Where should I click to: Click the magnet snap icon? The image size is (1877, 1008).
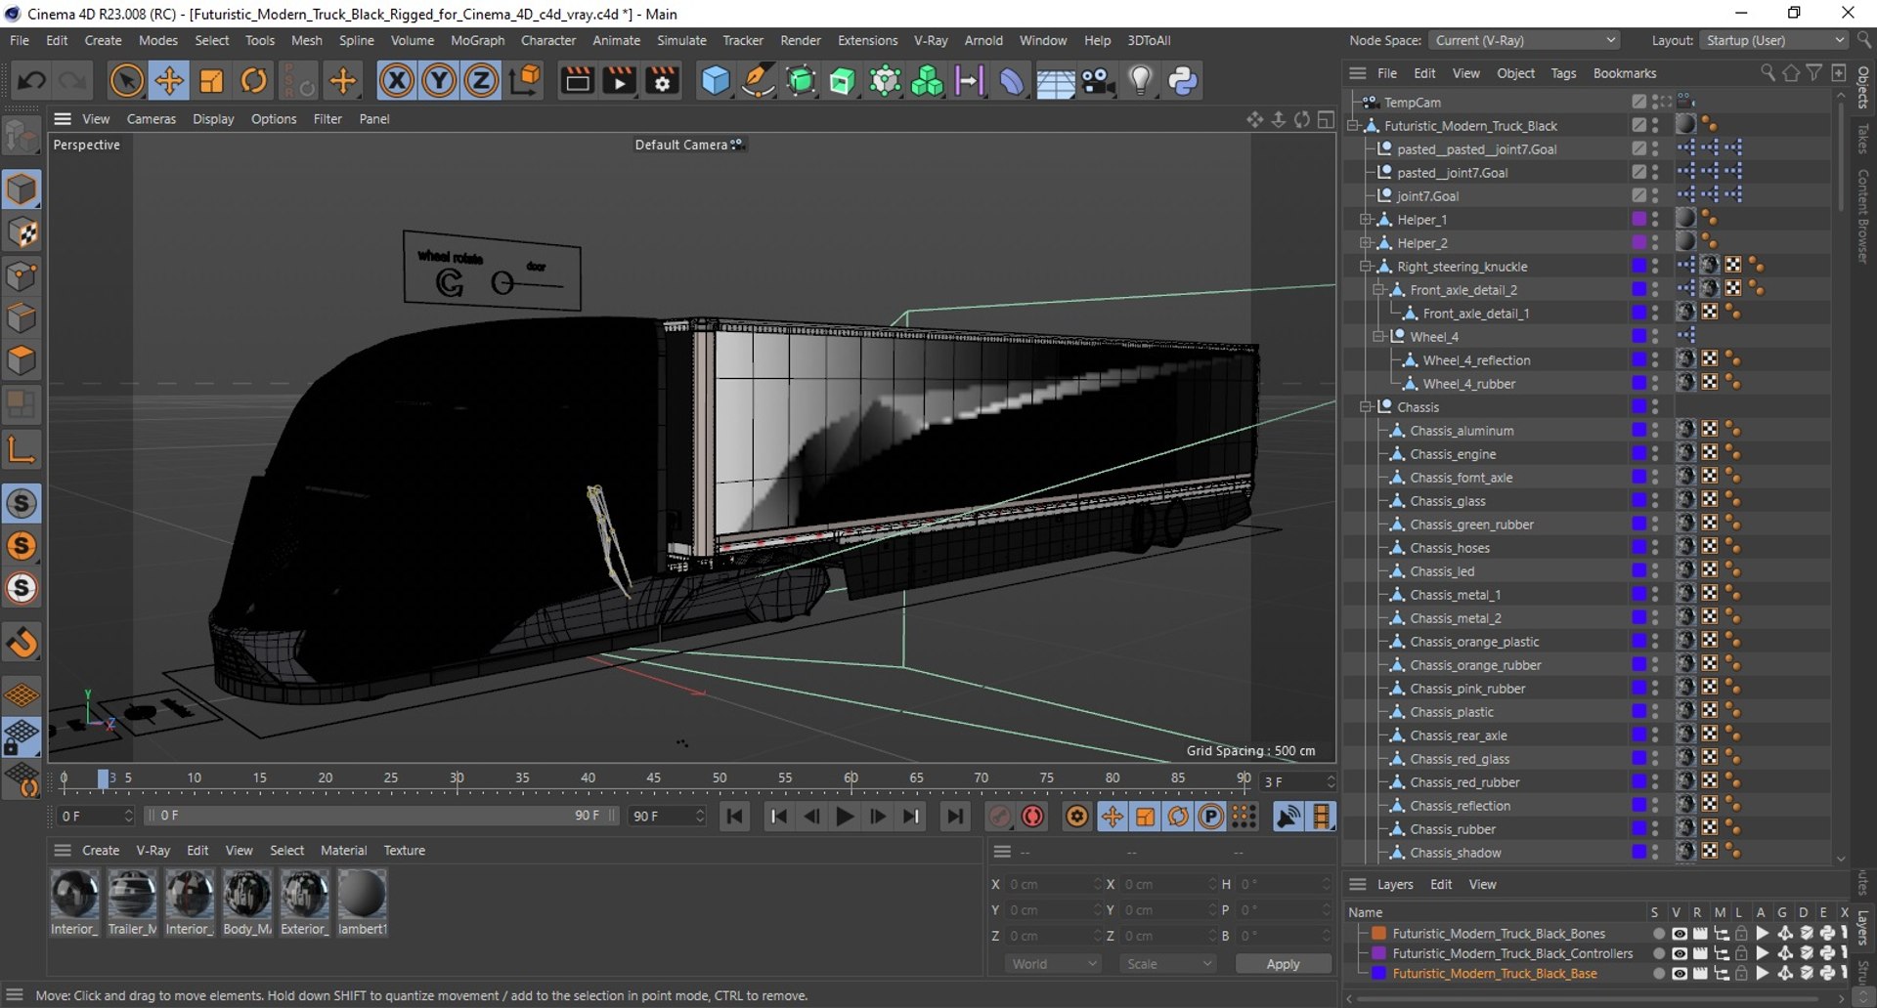tap(22, 643)
